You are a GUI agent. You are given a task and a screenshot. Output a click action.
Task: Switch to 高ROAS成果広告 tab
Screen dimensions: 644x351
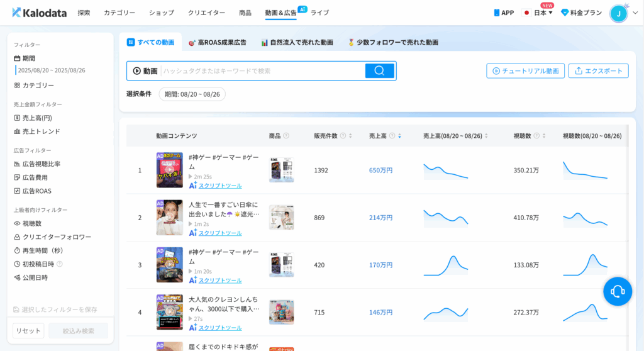pos(217,42)
